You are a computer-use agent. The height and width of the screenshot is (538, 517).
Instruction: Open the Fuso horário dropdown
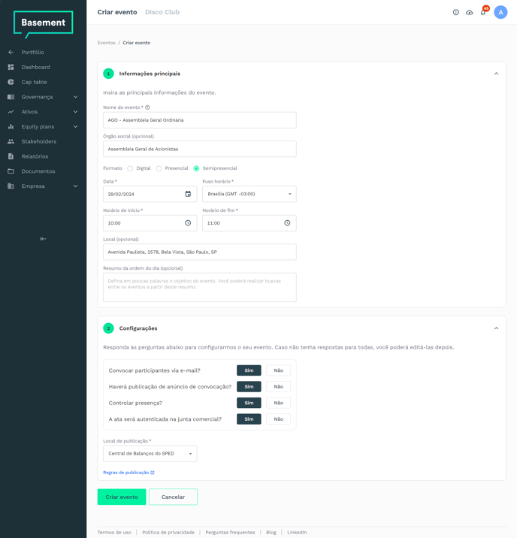249,194
